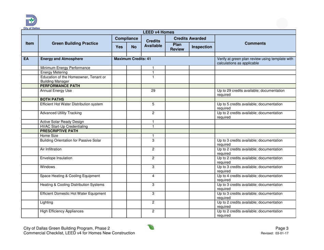Viewport: 324px width, 250px height.
Task: Click the Credits Awarded header
Action: (189, 38)
